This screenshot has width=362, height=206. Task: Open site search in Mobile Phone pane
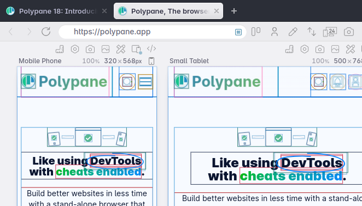[127, 82]
